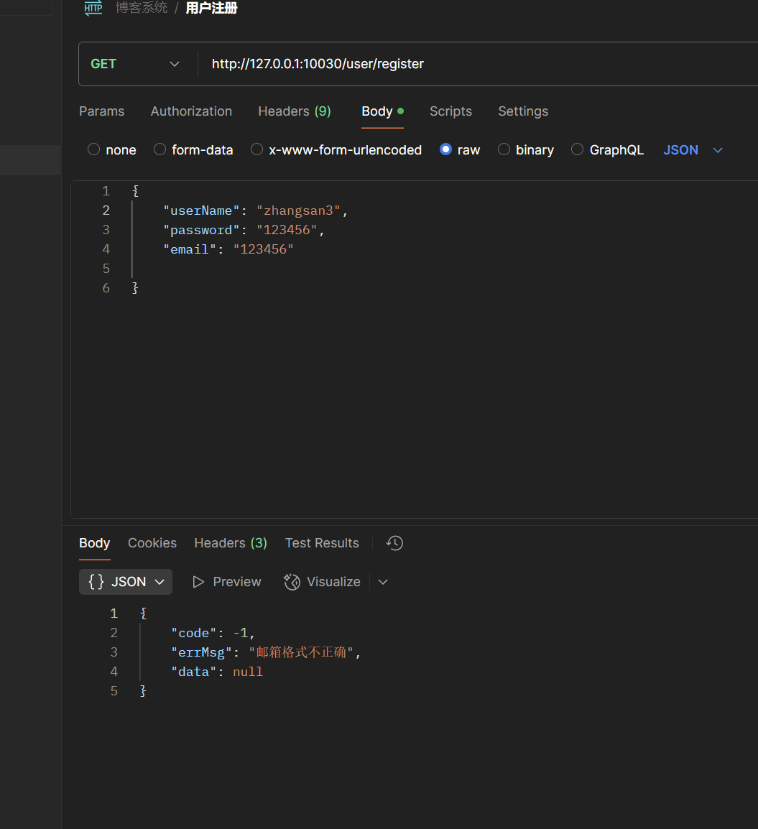Screen dimensions: 758x829
Task: Open the JSON body type dropdown
Action: pos(693,150)
